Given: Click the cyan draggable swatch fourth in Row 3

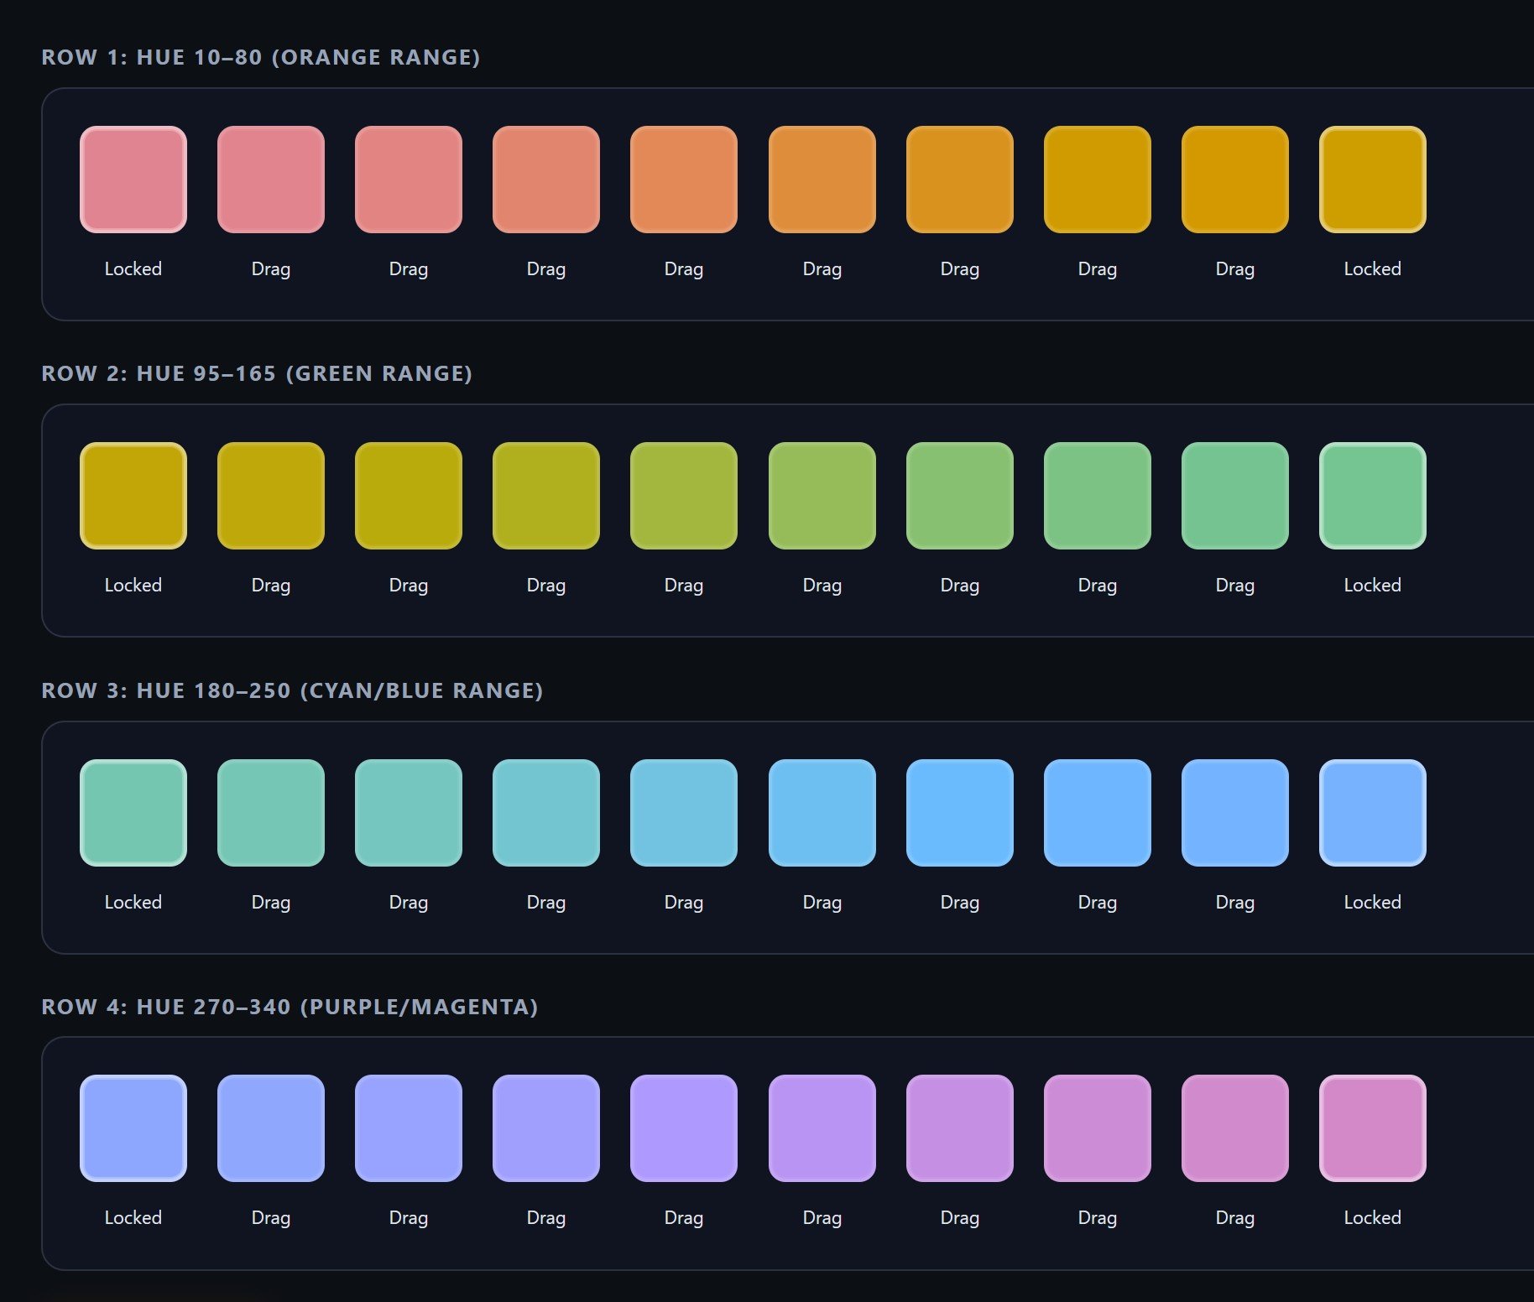Looking at the screenshot, I should [x=546, y=812].
